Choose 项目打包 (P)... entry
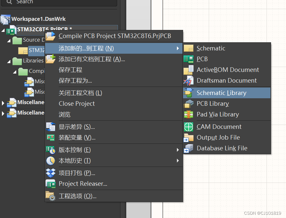 [x=114, y=173]
